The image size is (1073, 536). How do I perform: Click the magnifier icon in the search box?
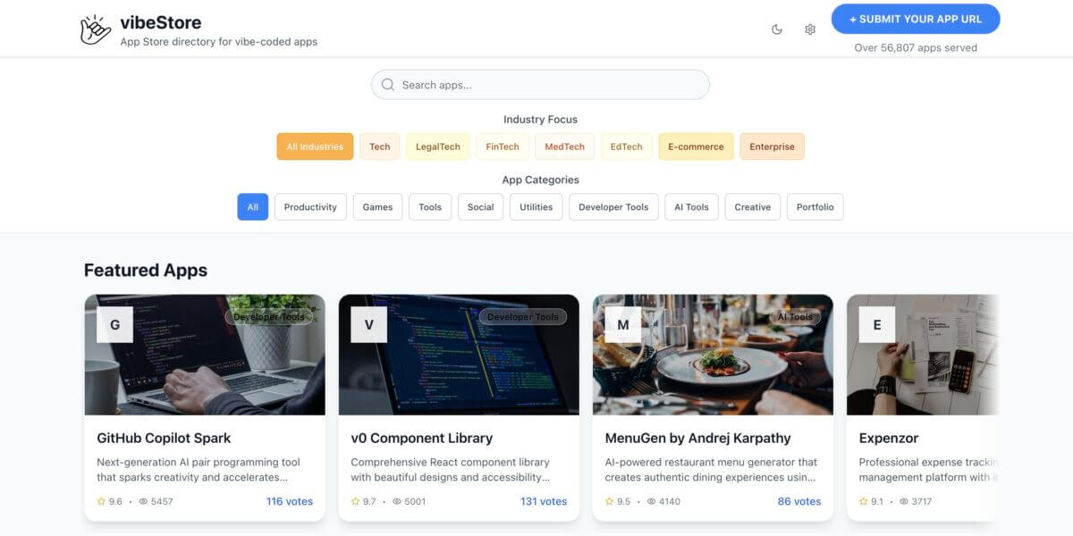coord(388,85)
